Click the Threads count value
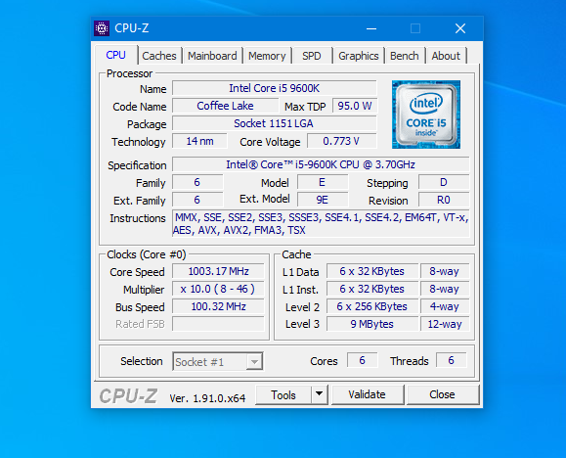Screen dimensions: 566x458 452,360
